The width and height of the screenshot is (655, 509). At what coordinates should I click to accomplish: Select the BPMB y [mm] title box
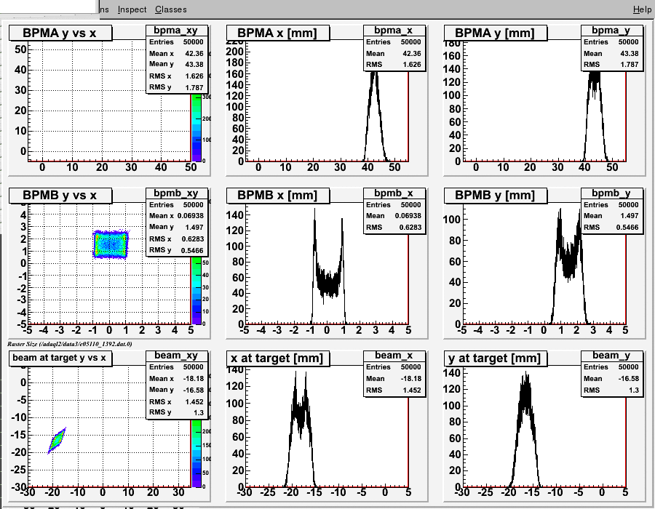tap(496, 196)
